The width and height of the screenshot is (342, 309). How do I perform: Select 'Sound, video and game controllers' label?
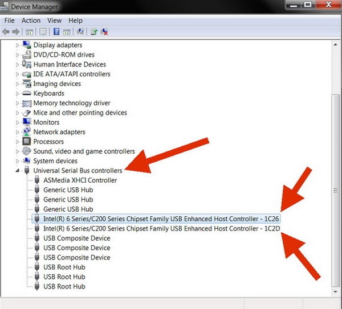click(x=84, y=151)
